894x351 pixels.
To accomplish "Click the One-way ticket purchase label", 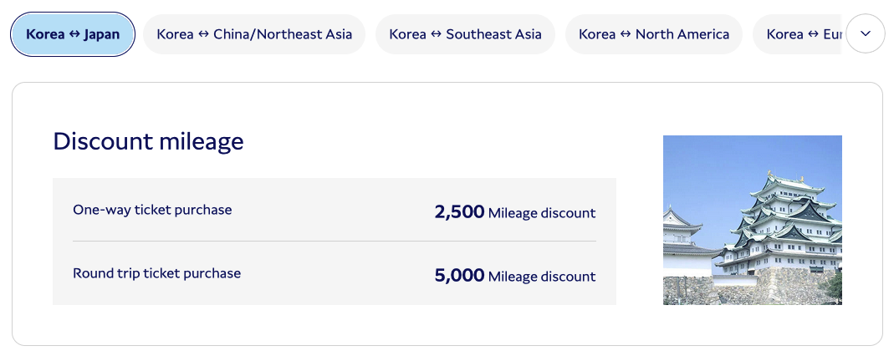I will click(152, 210).
